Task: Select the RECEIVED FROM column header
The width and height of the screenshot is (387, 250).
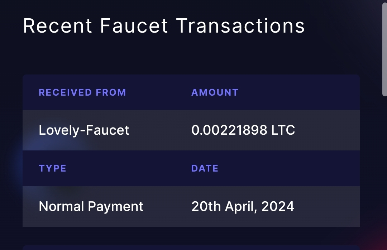Action: point(82,92)
